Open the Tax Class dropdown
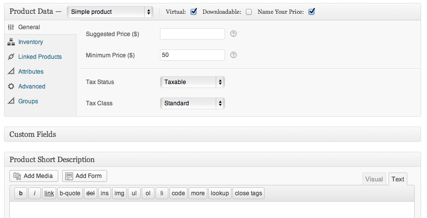The image size is (427, 218). (x=193, y=103)
